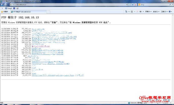Open the recent pages dropdown beside Forward

tap(8, 5)
